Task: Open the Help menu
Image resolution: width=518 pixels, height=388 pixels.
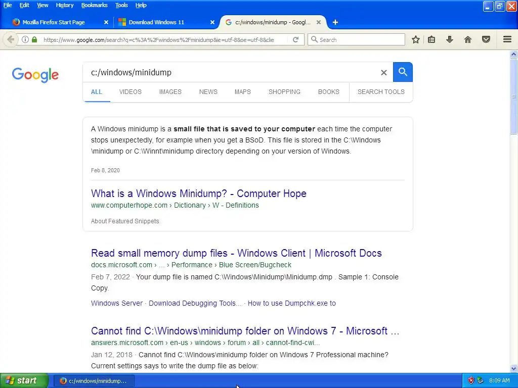Action: pos(141,5)
